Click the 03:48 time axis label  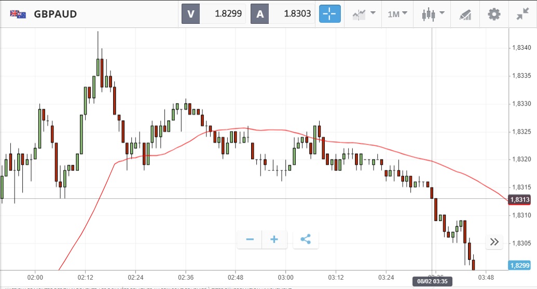[486, 278]
